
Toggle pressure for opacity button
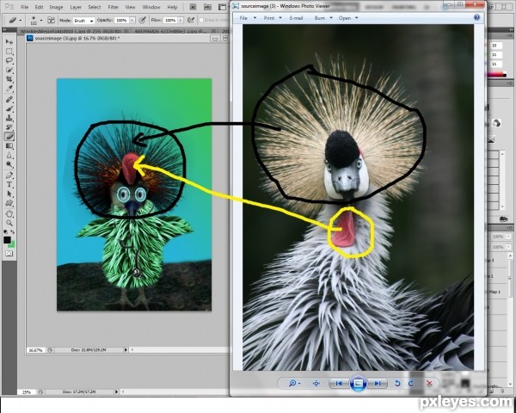(x=142, y=20)
